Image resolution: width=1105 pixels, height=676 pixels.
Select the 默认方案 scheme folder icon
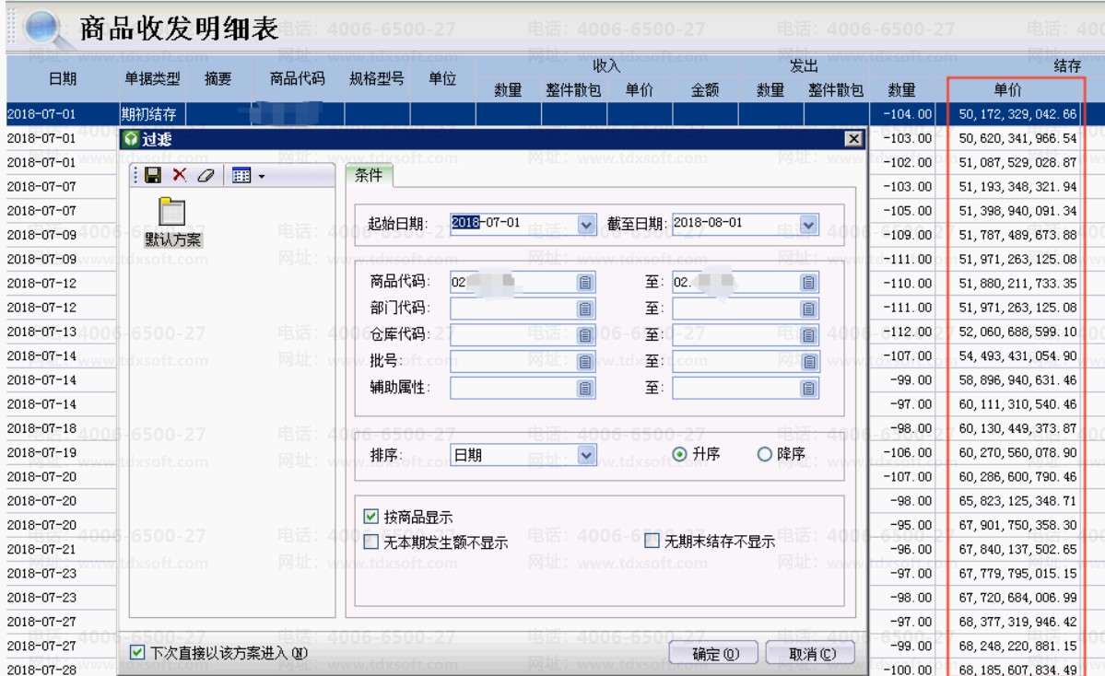tap(172, 212)
